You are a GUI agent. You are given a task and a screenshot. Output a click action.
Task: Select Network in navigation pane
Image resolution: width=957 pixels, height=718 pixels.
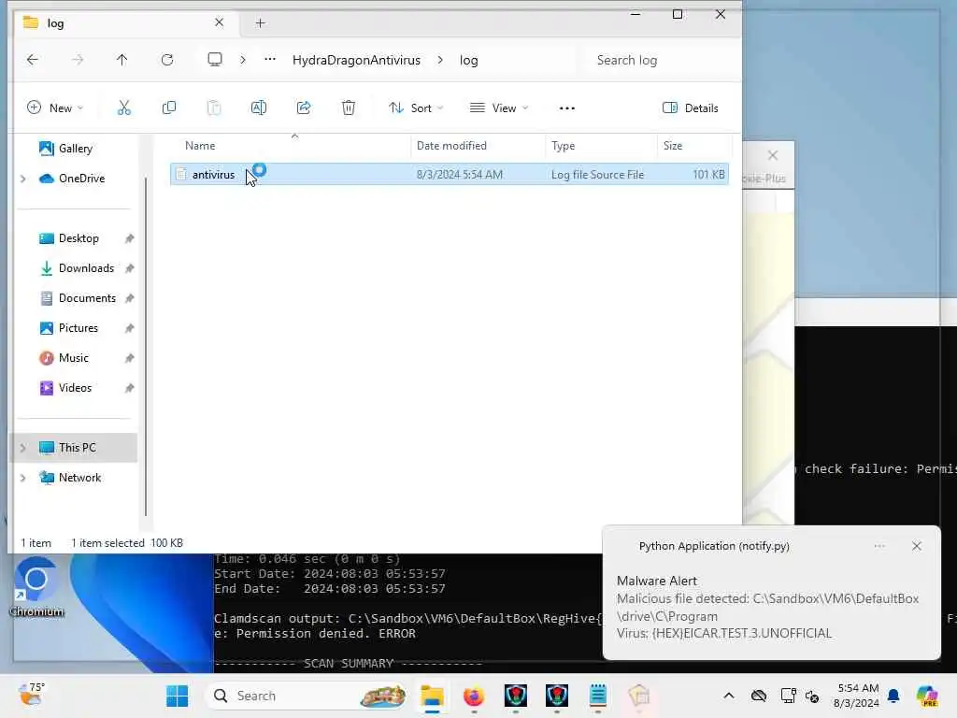(80, 478)
